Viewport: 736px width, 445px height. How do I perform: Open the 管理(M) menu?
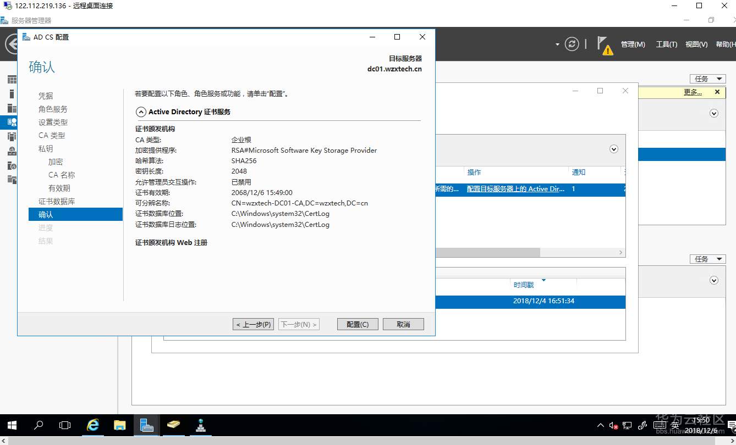633,44
